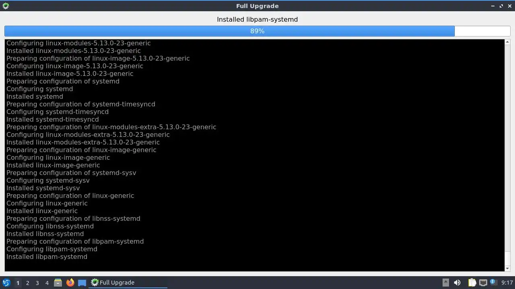Click log line 'Installed linux-modules-5.13.0-23-generic'
The width and height of the screenshot is (515, 289).
[x=74, y=51]
